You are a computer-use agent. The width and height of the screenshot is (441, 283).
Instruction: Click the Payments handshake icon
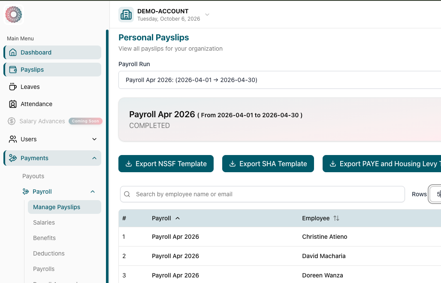click(13, 158)
